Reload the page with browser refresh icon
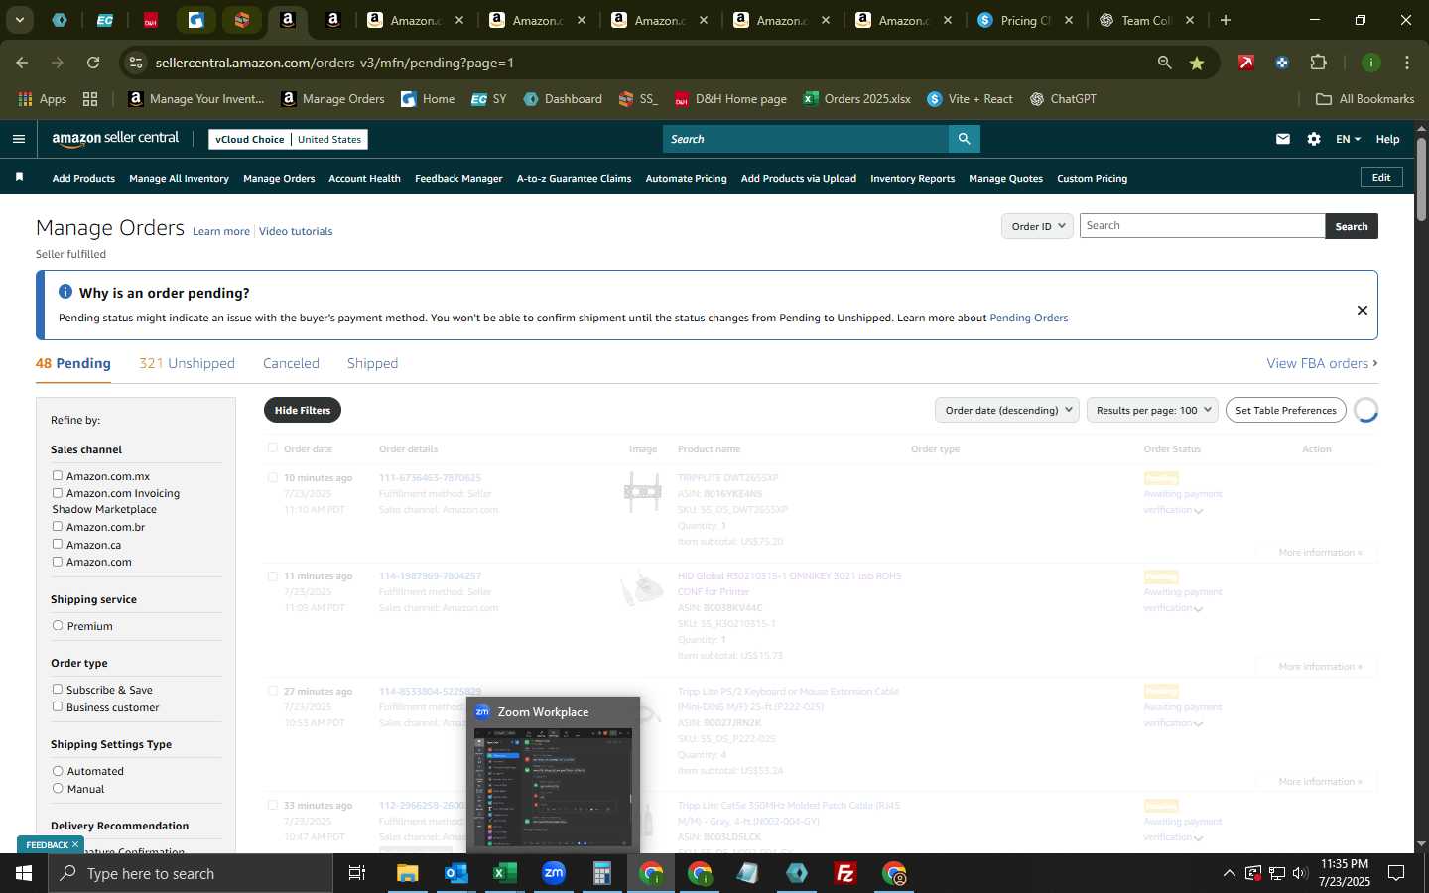 click(x=93, y=63)
